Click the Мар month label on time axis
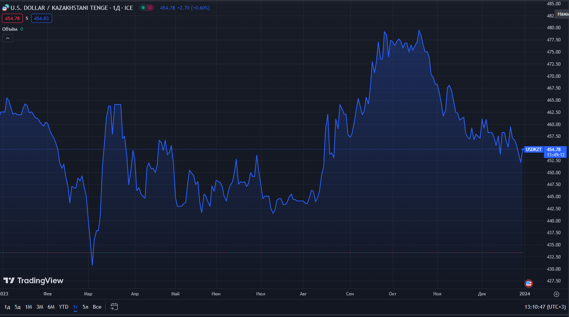The image size is (569, 317). (x=88, y=294)
